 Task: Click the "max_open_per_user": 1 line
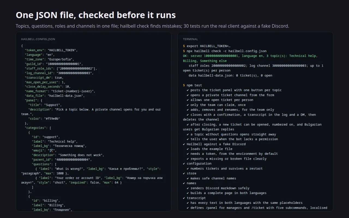click(45, 82)
